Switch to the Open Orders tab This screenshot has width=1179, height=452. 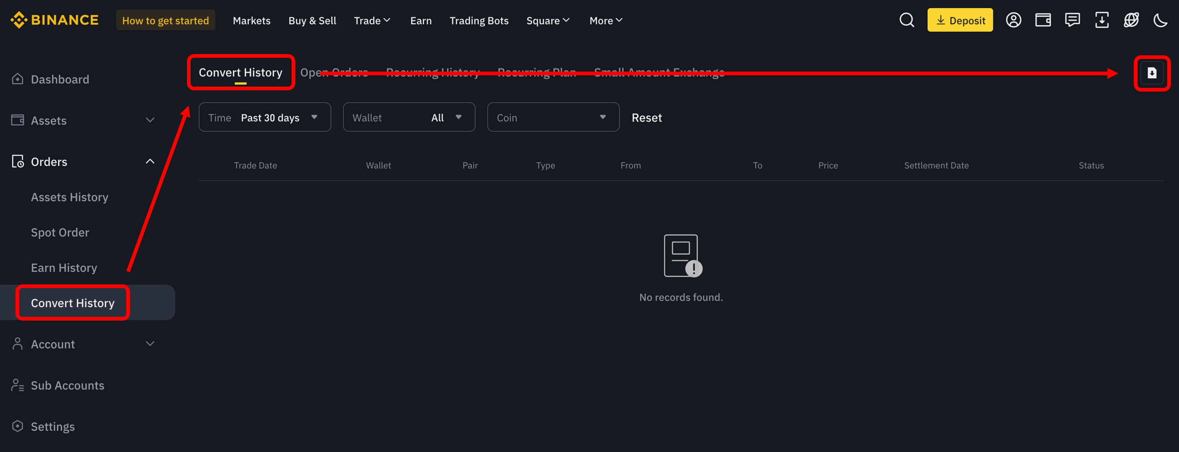pos(334,72)
